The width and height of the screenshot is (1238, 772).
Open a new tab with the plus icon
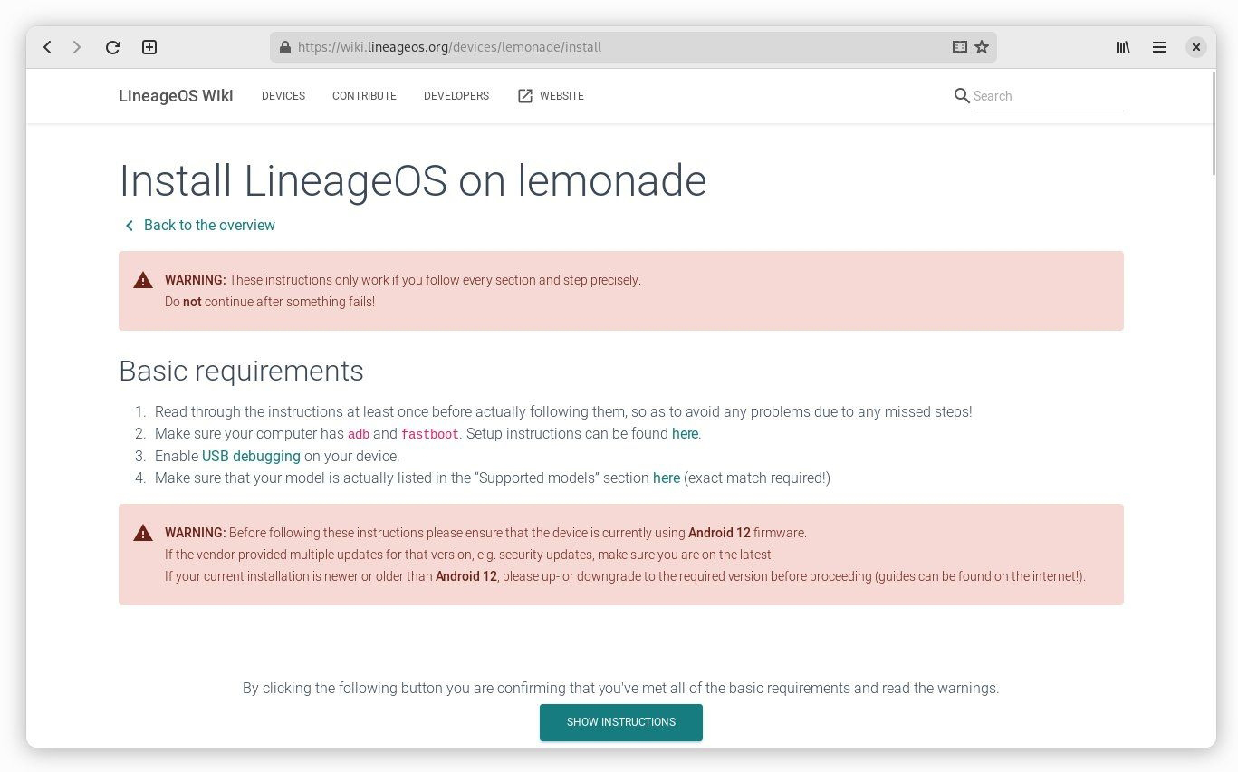149,47
